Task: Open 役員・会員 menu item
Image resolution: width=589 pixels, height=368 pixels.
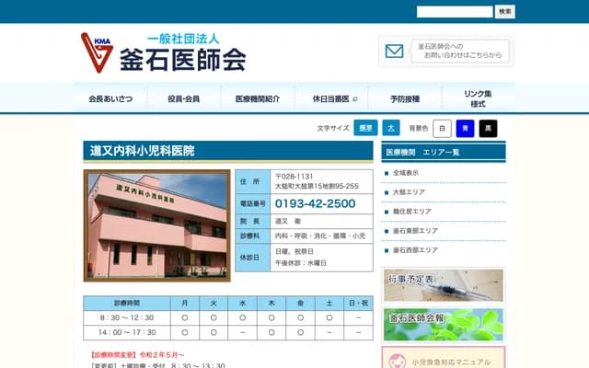Action: coord(184,98)
